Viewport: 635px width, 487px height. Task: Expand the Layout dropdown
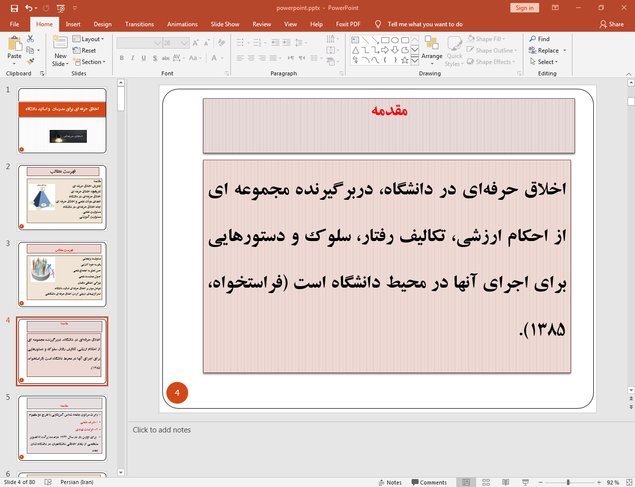click(x=88, y=39)
